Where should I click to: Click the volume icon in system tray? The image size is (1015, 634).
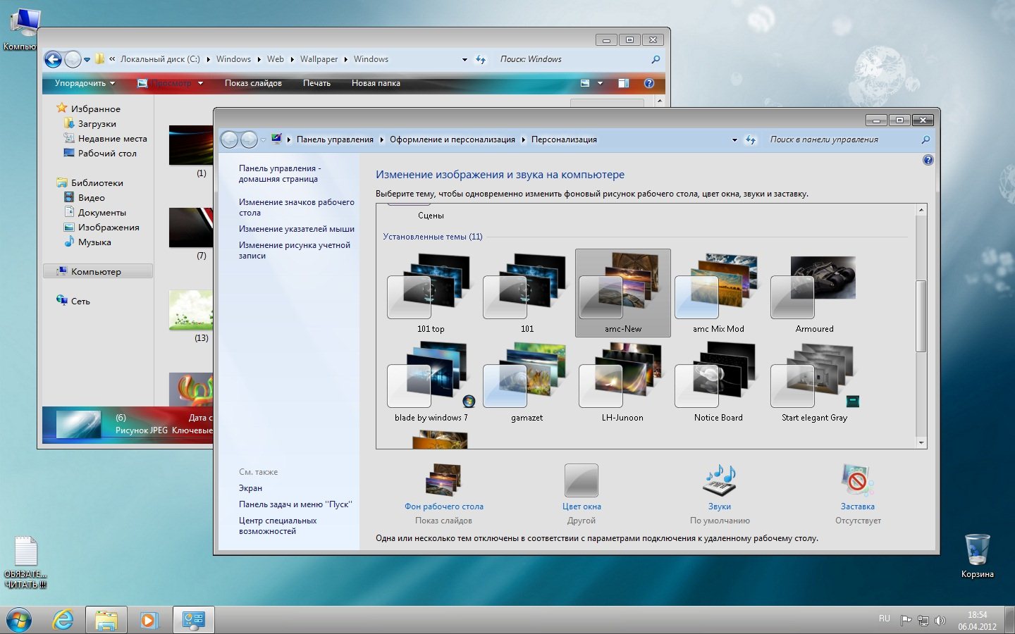940,621
